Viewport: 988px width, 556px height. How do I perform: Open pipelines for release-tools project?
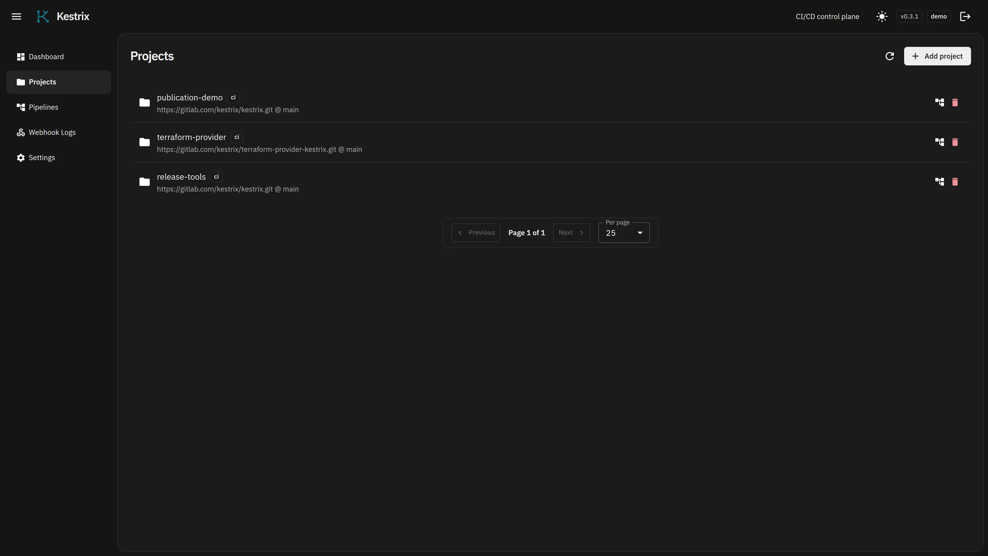coord(940,182)
